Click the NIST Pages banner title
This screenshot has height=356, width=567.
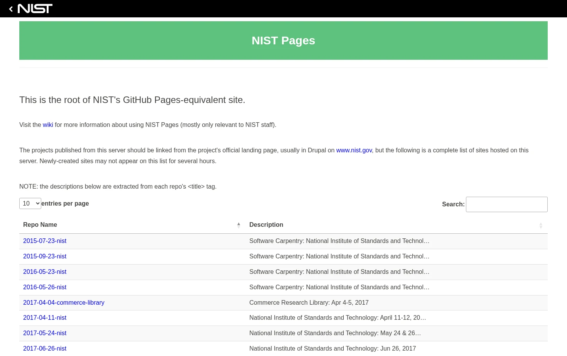[283, 40]
